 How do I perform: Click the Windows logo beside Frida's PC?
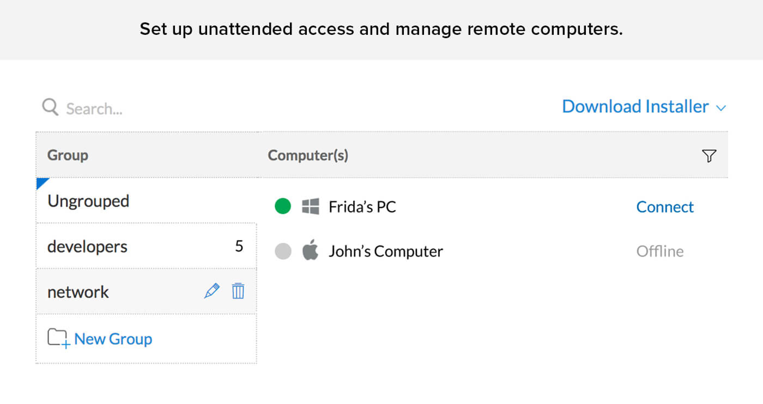[311, 207]
